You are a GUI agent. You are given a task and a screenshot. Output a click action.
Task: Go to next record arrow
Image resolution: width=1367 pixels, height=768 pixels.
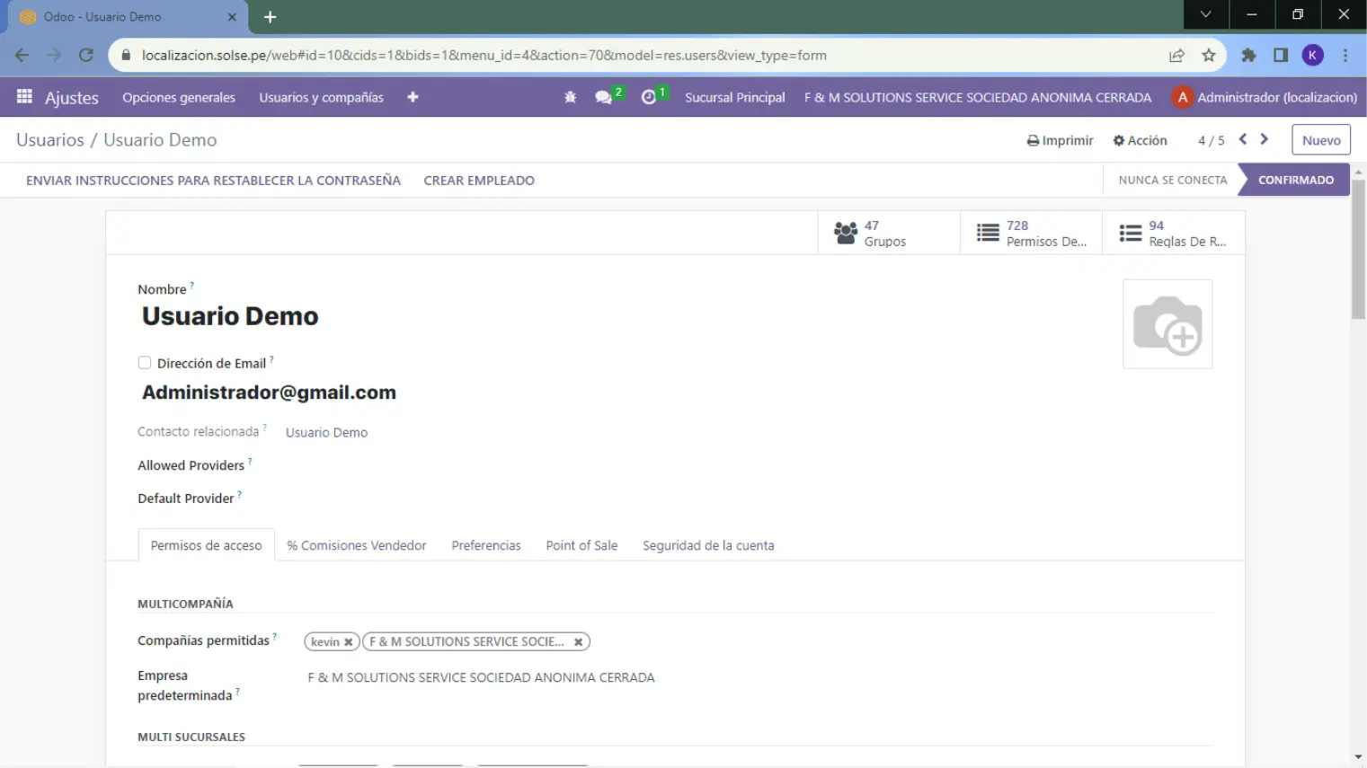[x=1265, y=139]
